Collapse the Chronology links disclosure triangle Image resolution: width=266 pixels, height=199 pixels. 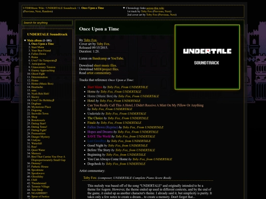coord(124,8)
